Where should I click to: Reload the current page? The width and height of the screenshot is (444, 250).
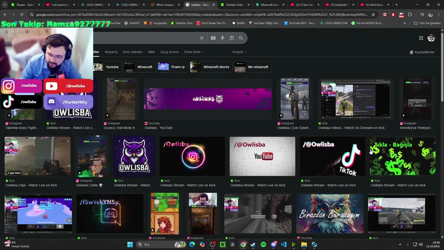coord(22,15)
